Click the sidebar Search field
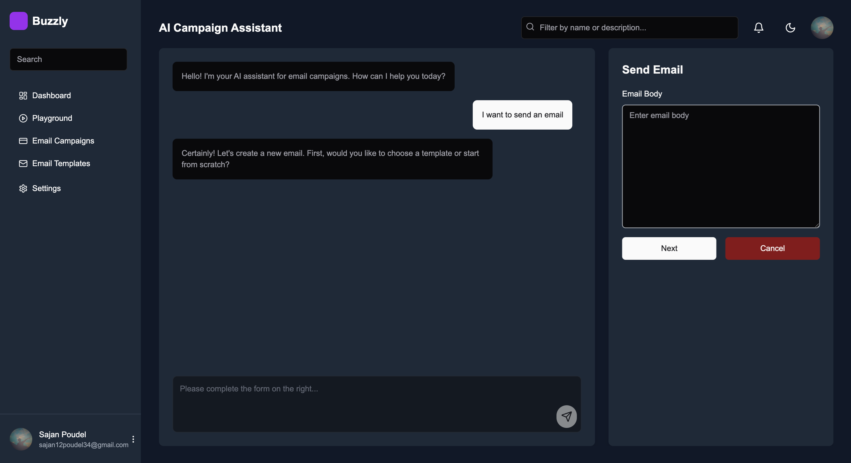Screen dimensions: 851x463 (68, 59)
